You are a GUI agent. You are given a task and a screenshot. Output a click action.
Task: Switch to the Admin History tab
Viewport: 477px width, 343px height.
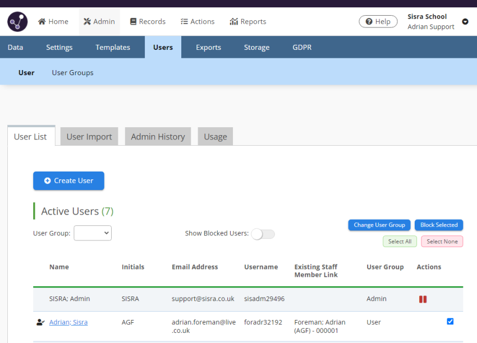[x=158, y=137]
